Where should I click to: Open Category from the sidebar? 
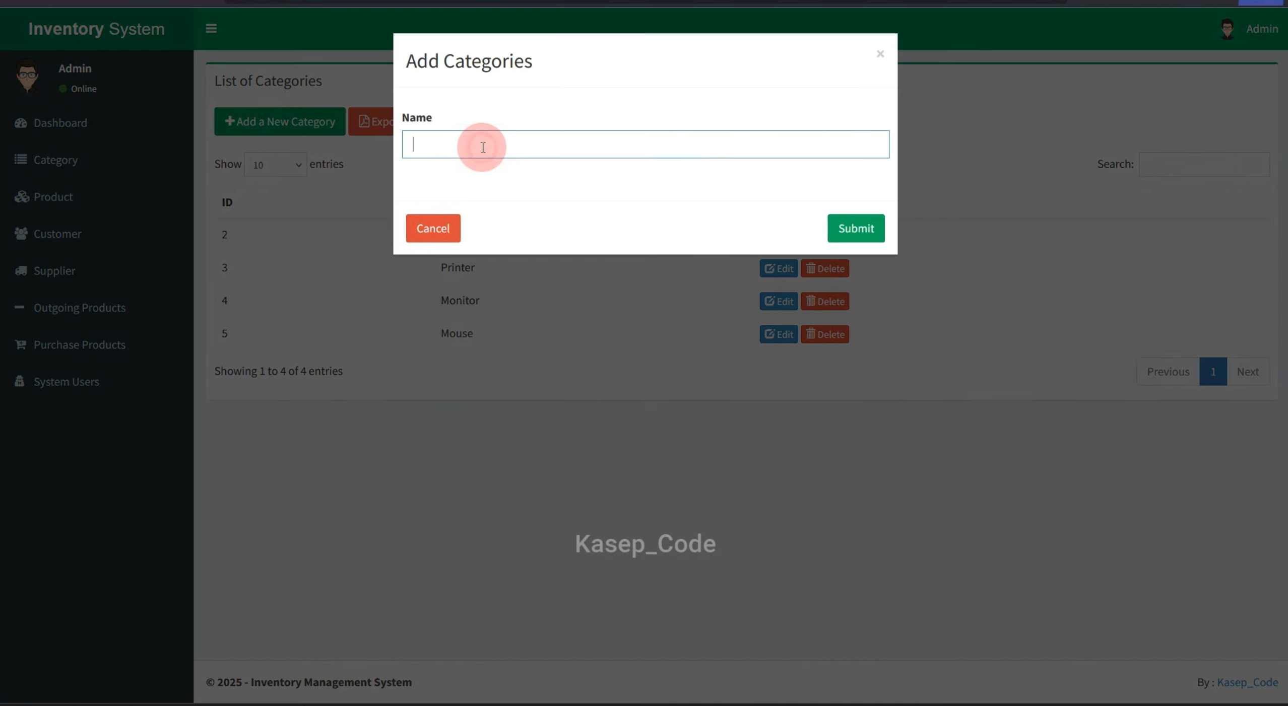click(x=55, y=160)
